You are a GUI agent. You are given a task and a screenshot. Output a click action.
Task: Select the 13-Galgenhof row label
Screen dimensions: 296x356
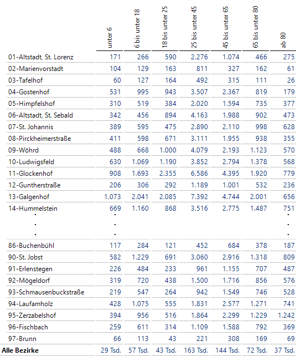click(x=29, y=197)
